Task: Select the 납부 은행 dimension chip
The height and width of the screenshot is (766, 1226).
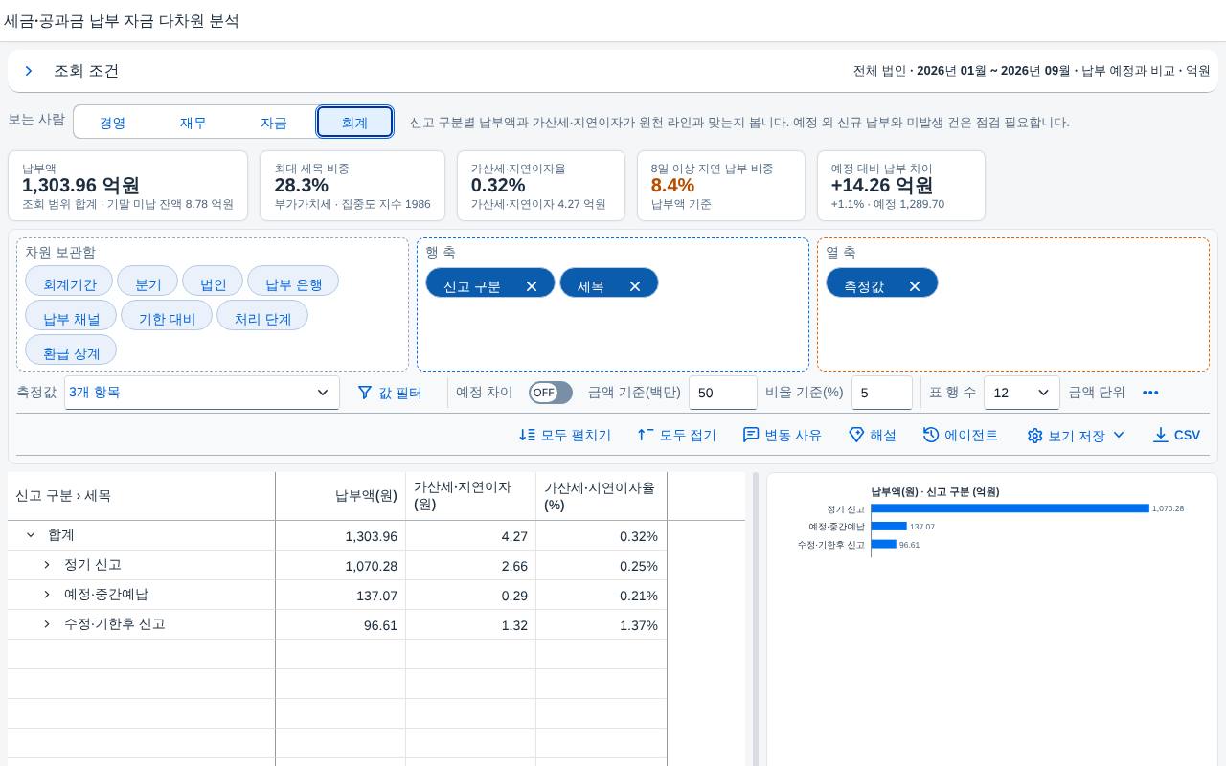Action: [x=293, y=282]
